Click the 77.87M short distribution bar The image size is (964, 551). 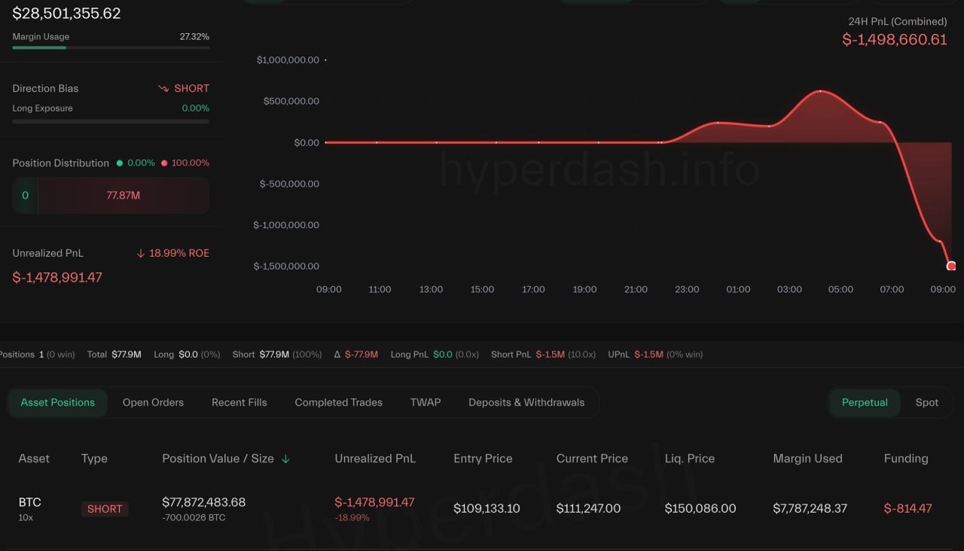click(123, 196)
